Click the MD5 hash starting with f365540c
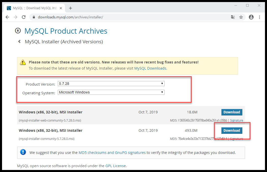267x172 pixels. click(x=203, y=120)
